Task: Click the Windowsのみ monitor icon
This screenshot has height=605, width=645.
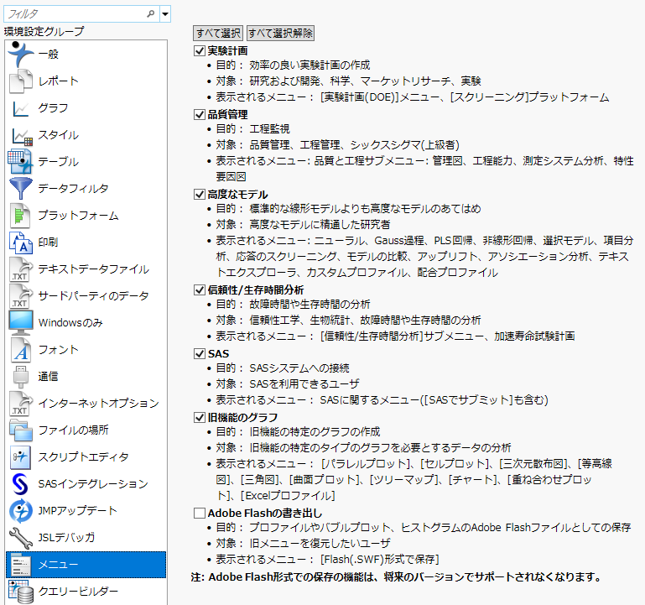Action: [x=20, y=322]
